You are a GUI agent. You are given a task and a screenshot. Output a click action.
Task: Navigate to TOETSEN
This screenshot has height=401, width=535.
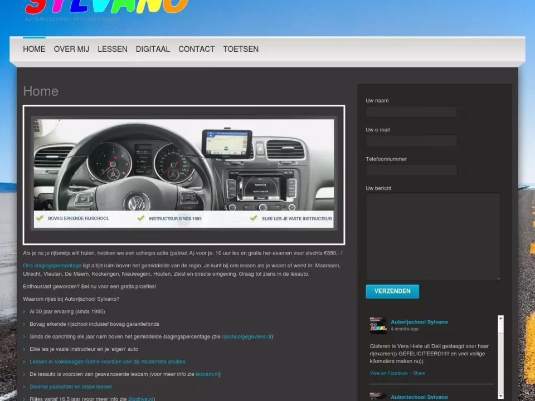pyautogui.click(x=241, y=49)
